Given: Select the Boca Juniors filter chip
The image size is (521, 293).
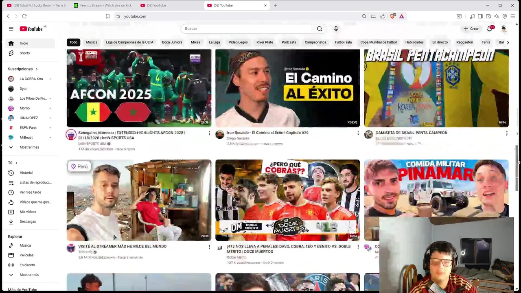Looking at the screenshot, I should click(x=172, y=42).
